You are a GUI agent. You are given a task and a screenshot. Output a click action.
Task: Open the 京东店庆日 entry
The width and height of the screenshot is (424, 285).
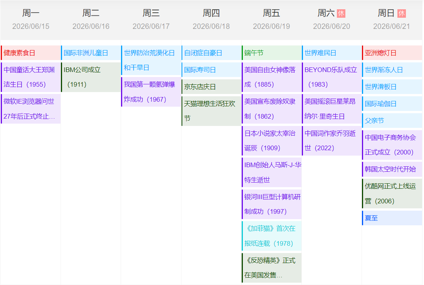tap(211, 87)
